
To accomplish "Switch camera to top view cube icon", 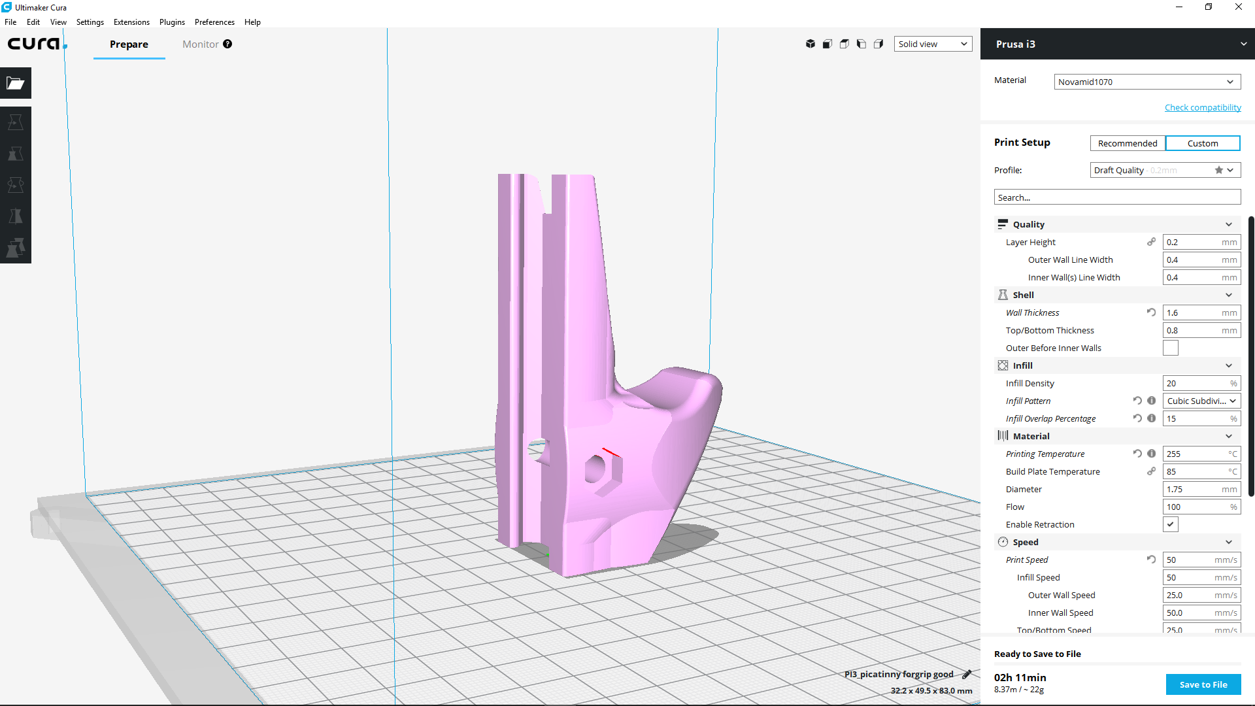I will point(845,44).
